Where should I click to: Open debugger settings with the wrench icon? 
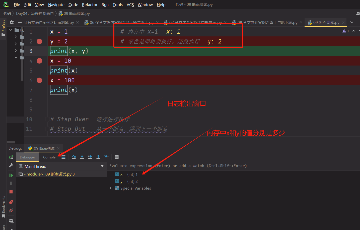pyautogui.click(x=11, y=165)
